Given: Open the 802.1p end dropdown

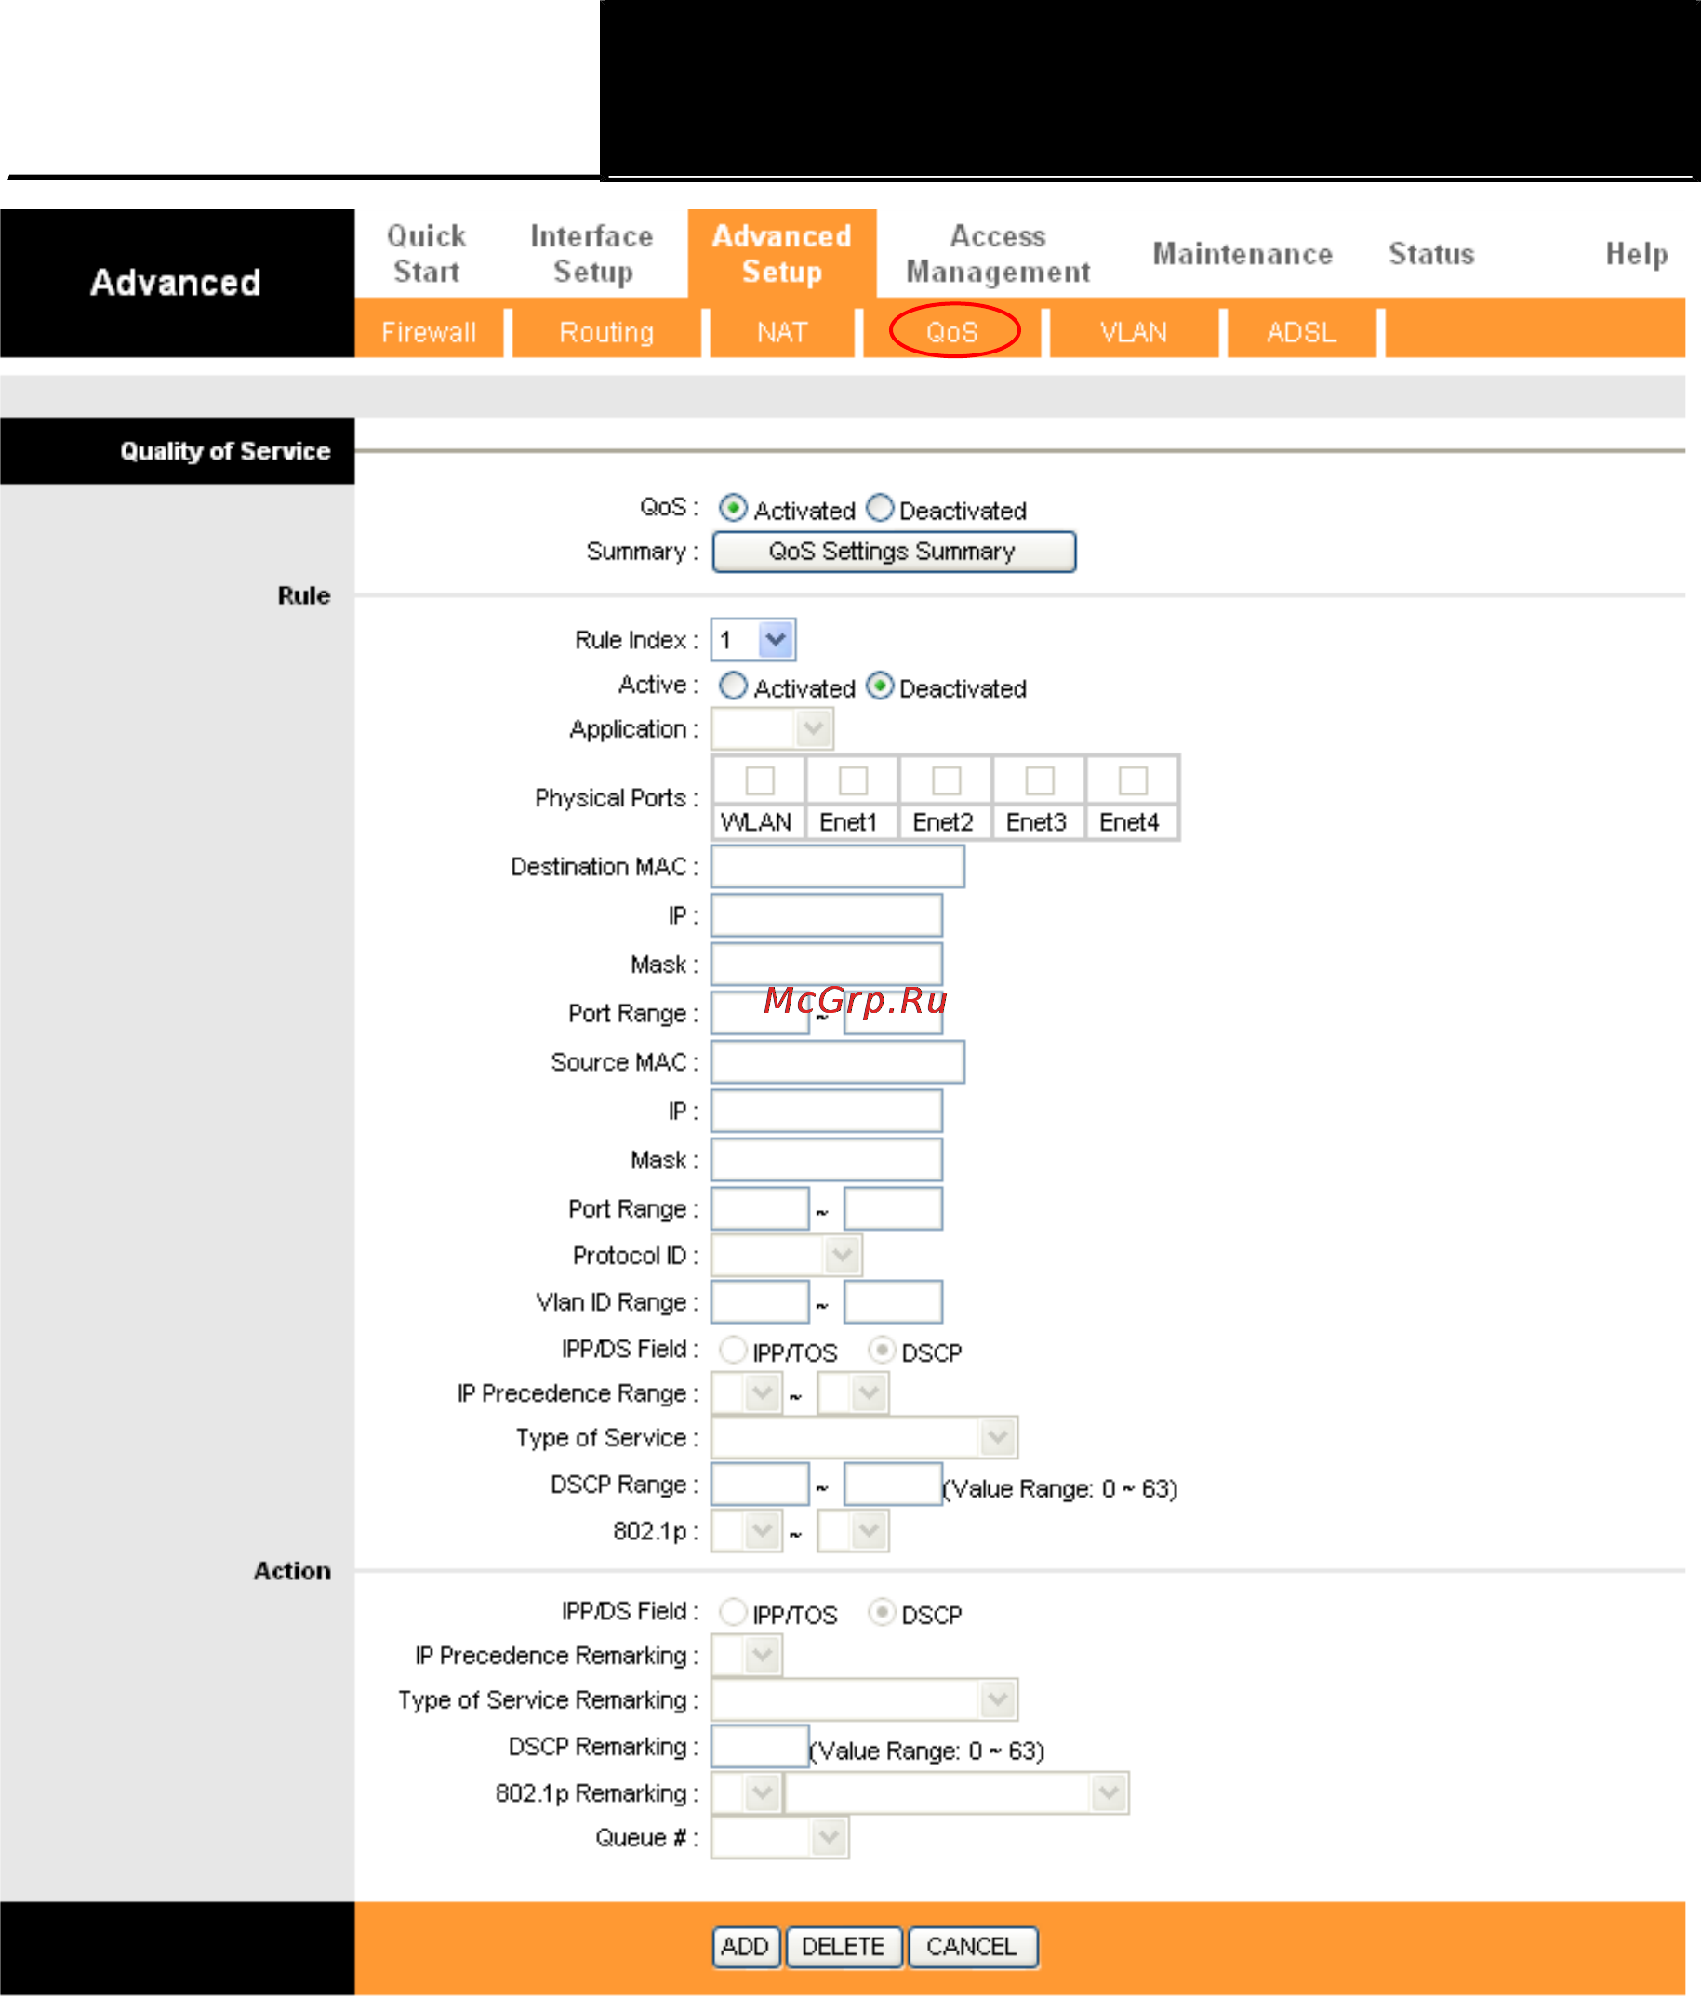Looking at the screenshot, I should [853, 1531].
